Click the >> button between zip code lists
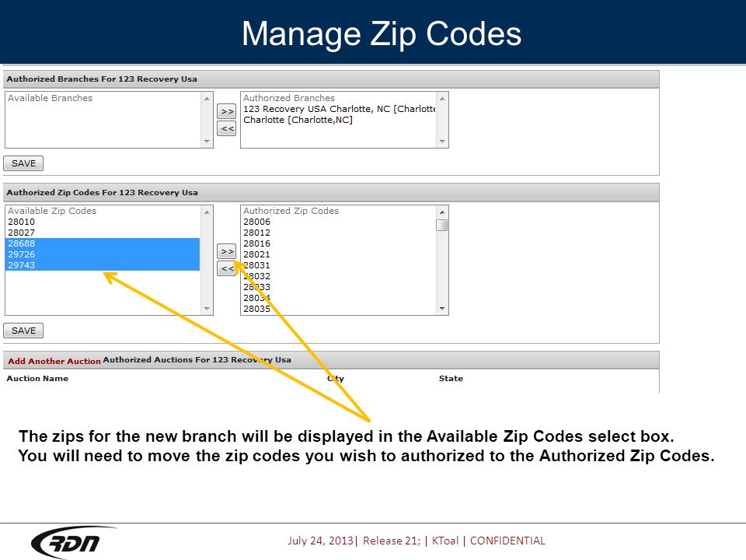746x560 pixels. click(226, 251)
